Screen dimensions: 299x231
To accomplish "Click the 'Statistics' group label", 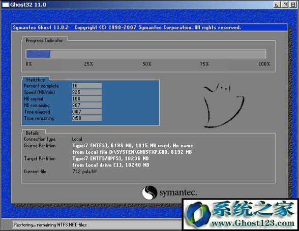I will click(x=35, y=80).
